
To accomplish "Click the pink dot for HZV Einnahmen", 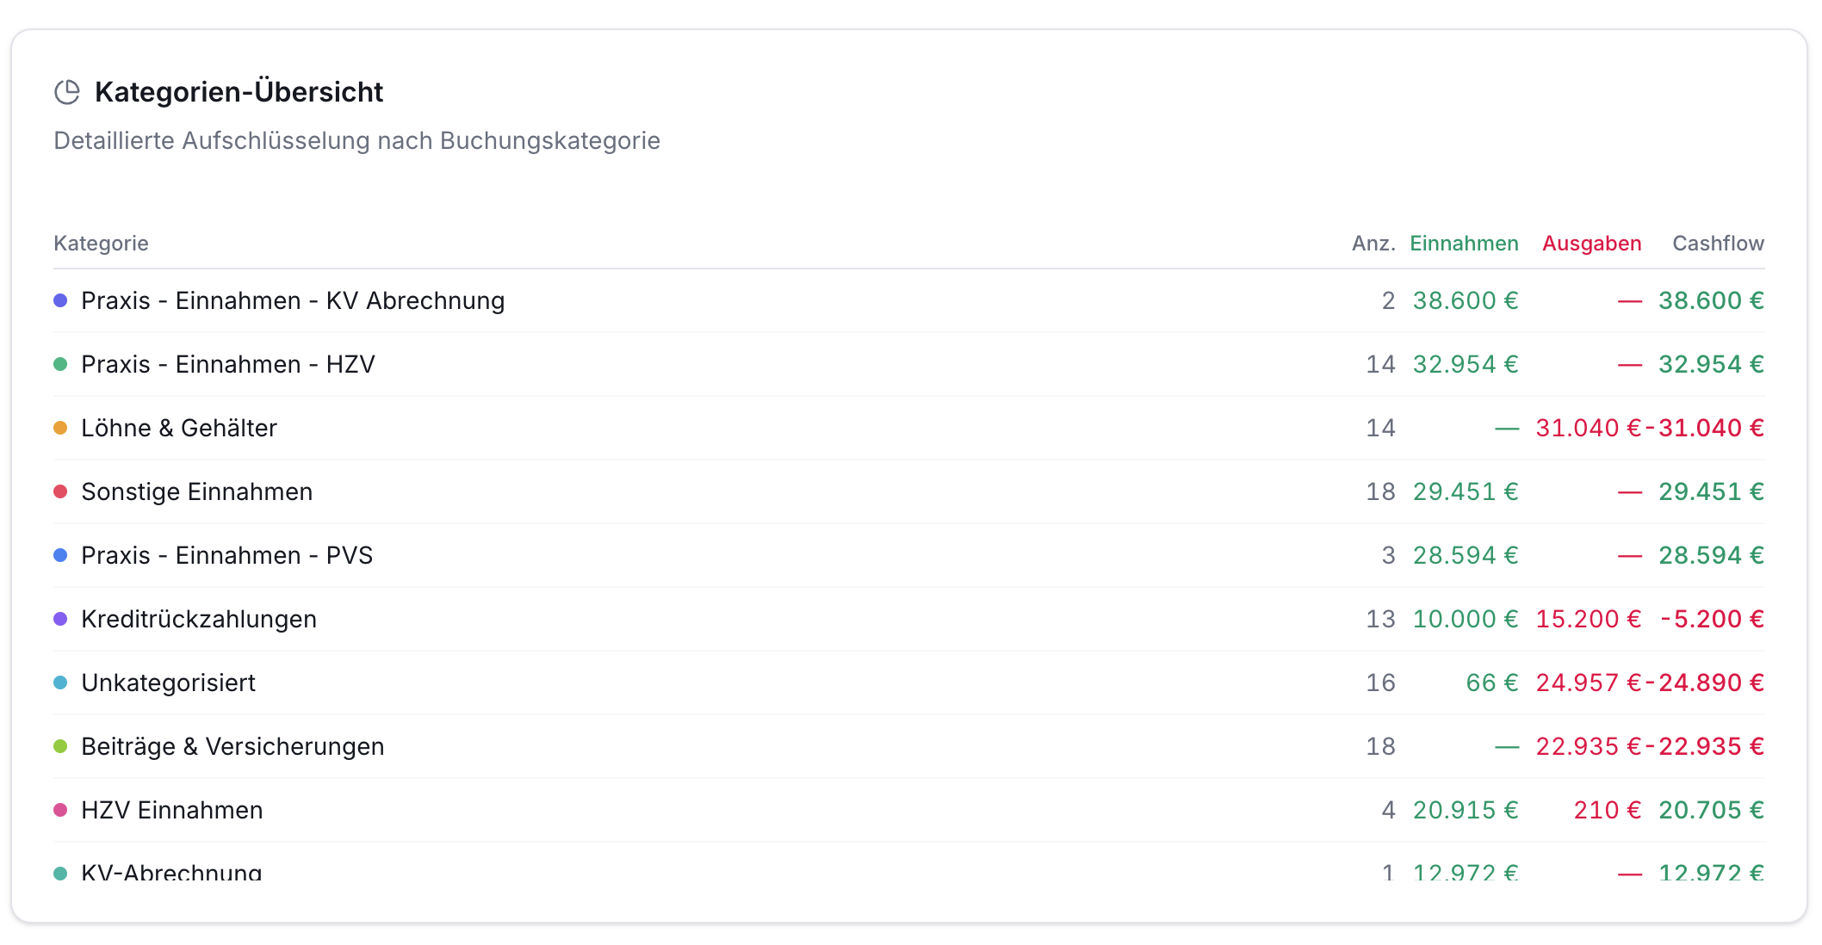I will tap(60, 810).
